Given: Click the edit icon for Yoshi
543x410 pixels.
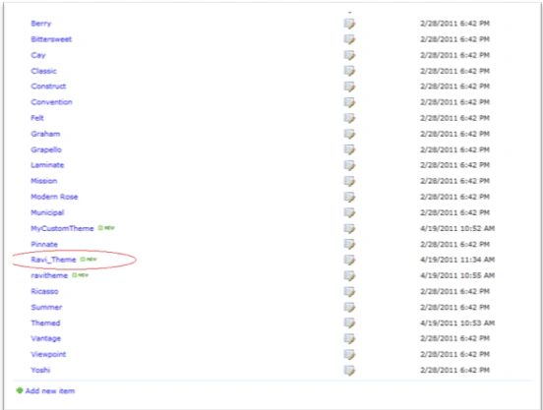Looking at the screenshot, I should click(349, 371).
